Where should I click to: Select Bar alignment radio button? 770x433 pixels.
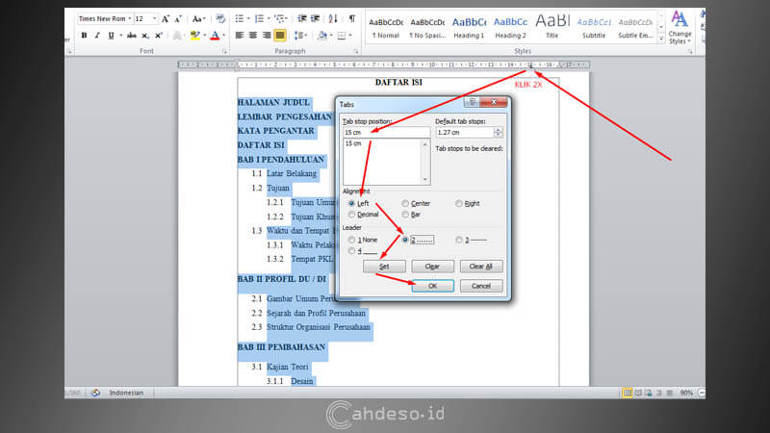pos(405,215)
